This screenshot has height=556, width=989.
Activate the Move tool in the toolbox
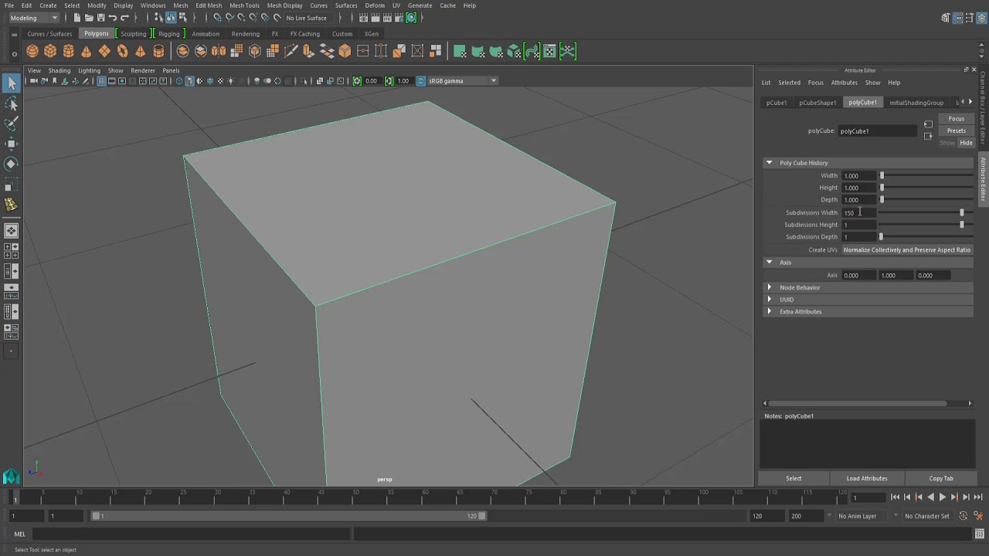point(12,144)
